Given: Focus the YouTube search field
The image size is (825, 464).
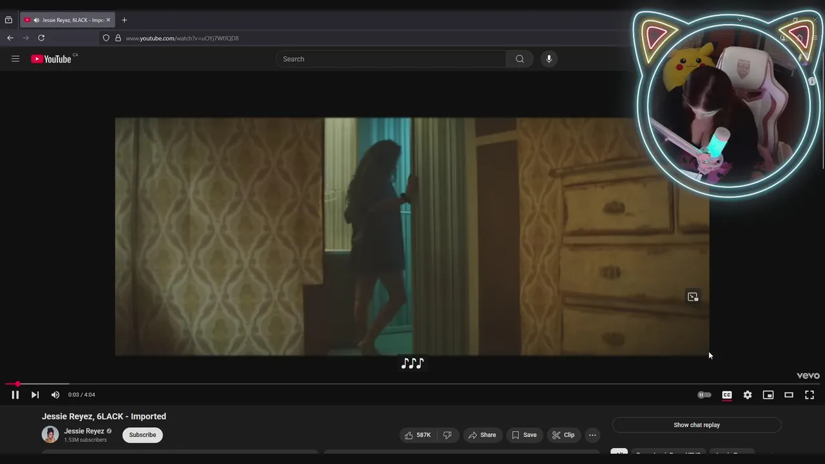Looking at the screenshot, I should 391,59.
